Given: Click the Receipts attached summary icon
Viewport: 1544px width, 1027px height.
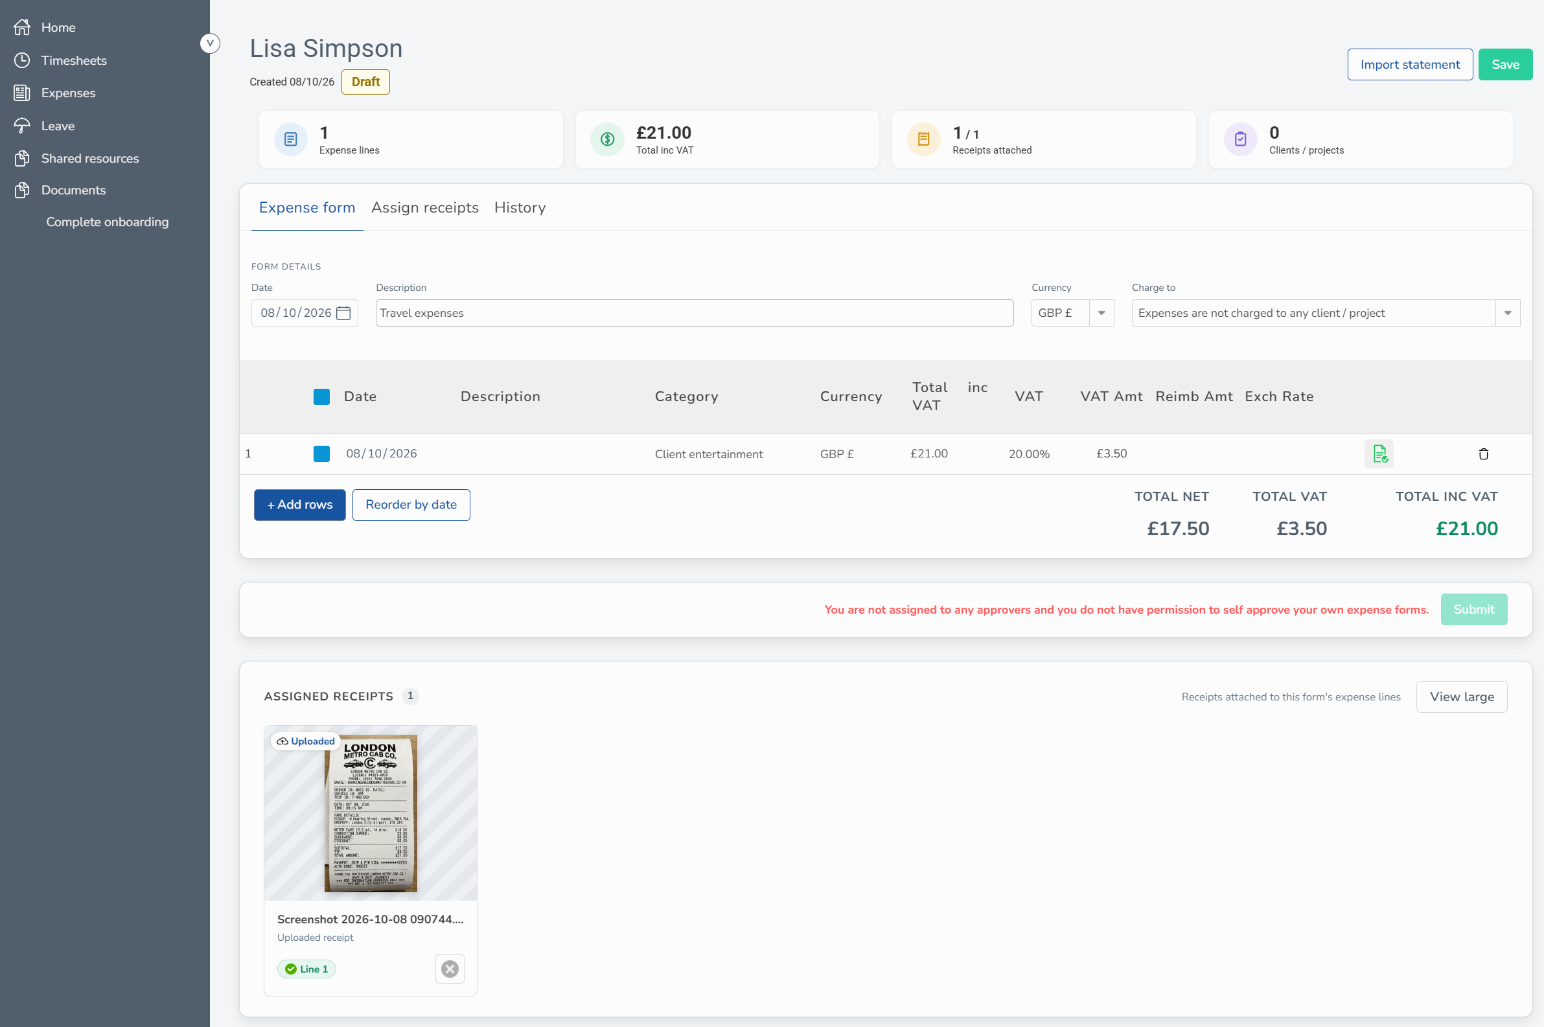Looking at the screenshot, I should tap(924, 139).
